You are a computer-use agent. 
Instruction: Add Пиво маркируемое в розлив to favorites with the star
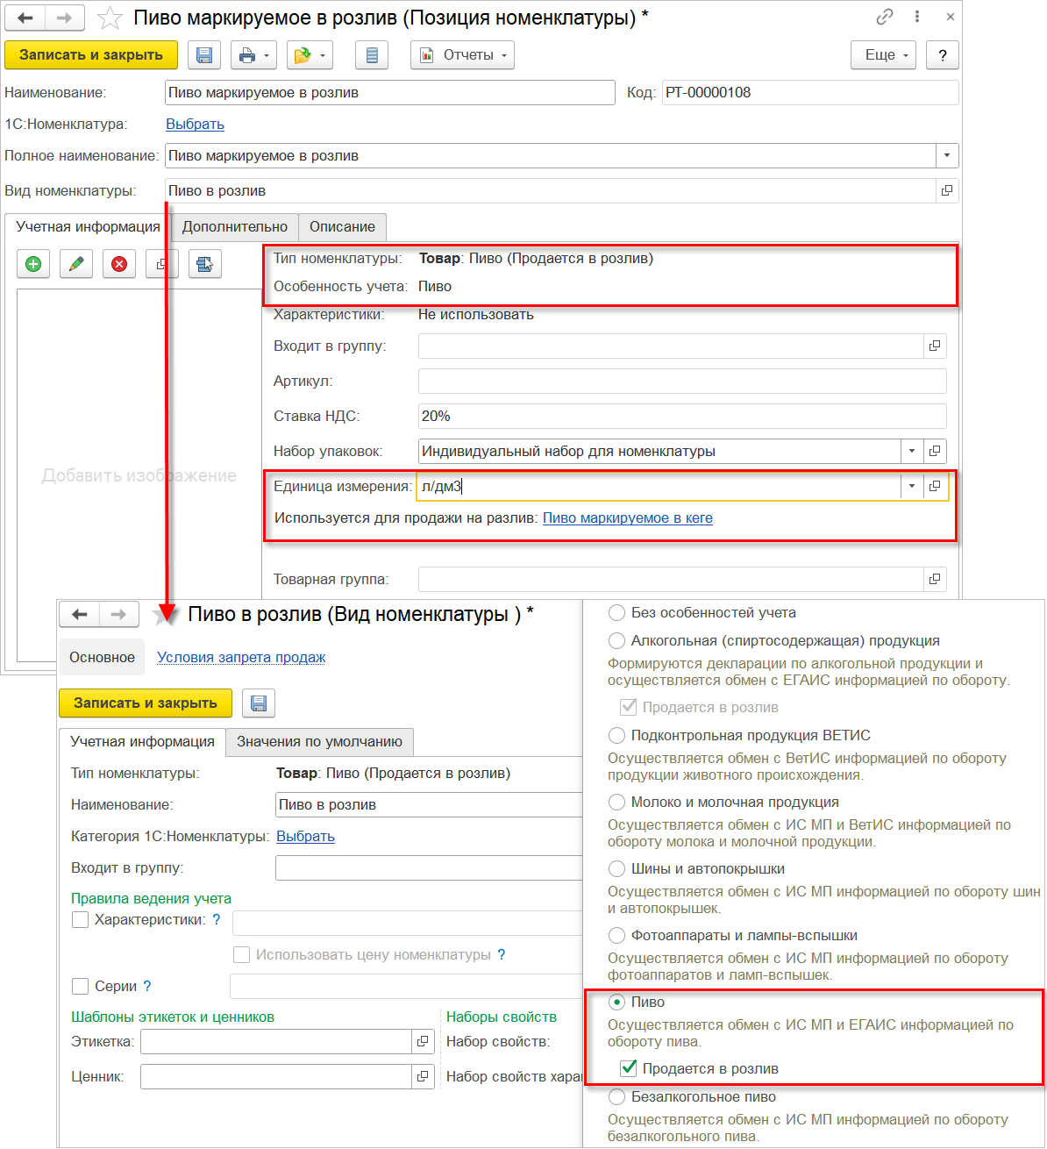(x=110, y=18)
